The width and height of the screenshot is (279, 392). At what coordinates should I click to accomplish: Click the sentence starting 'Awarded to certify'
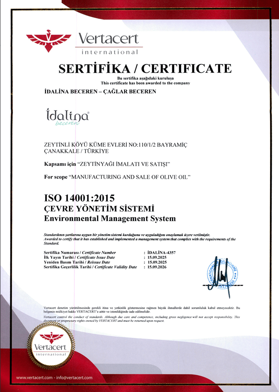140,241
